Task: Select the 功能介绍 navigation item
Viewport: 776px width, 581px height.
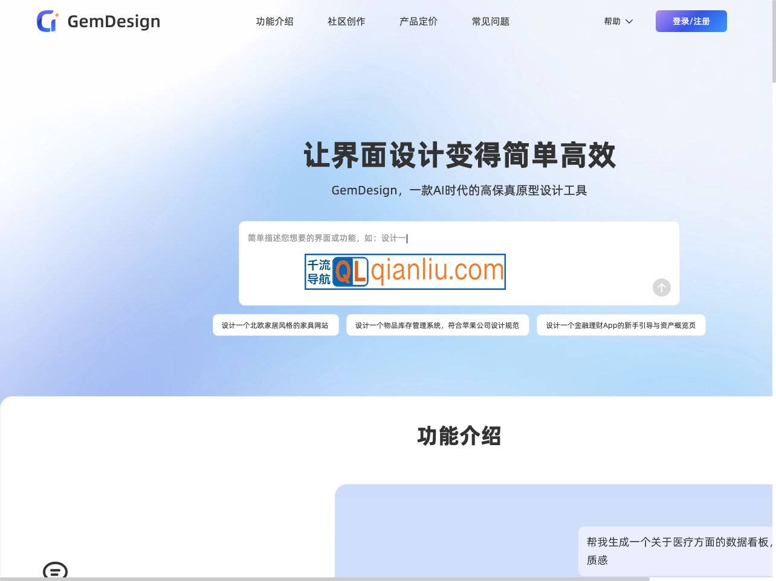Action: point(274,21)
